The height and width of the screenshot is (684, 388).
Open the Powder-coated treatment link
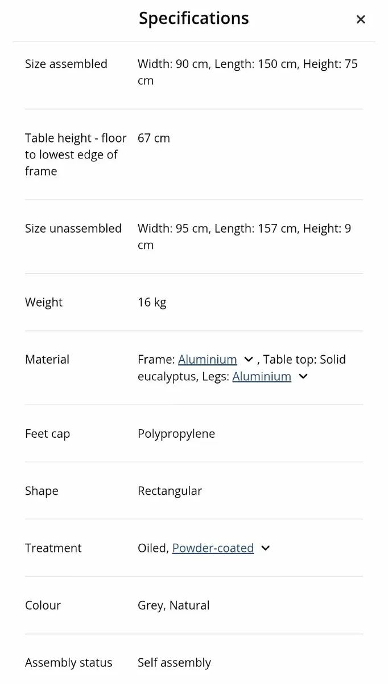click(213, 548)
